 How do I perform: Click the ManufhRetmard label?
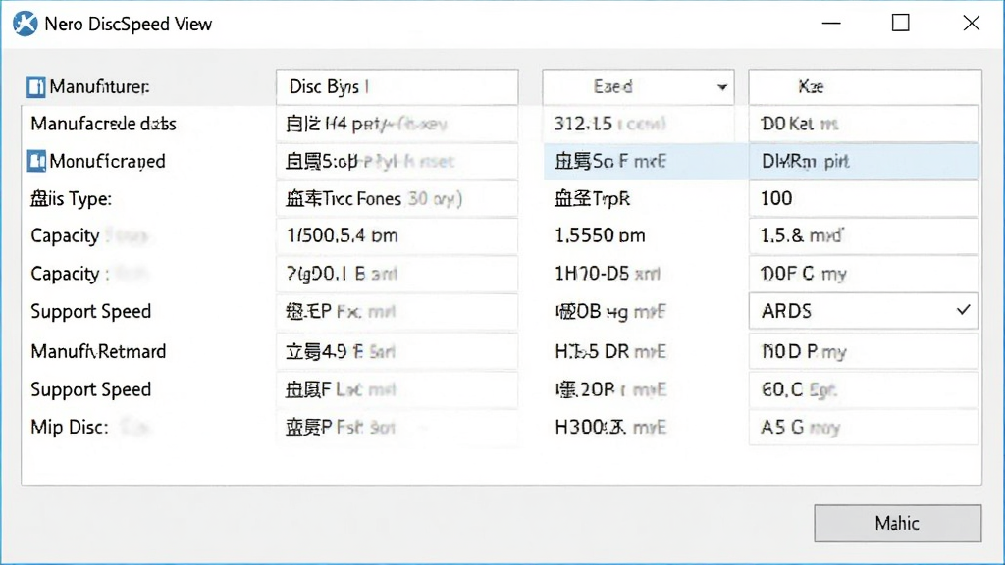click(98, 351)
